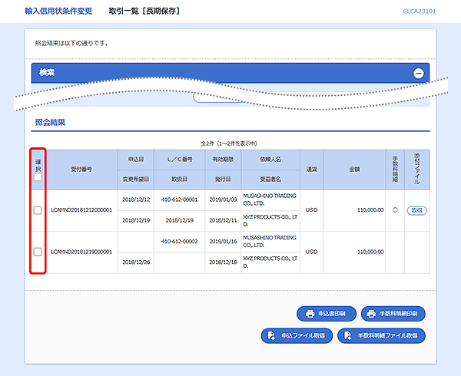The width and height of the screenshot is (461, 376).
Task: Click L/C number 410-612-00001
Action: pos(179,200)
